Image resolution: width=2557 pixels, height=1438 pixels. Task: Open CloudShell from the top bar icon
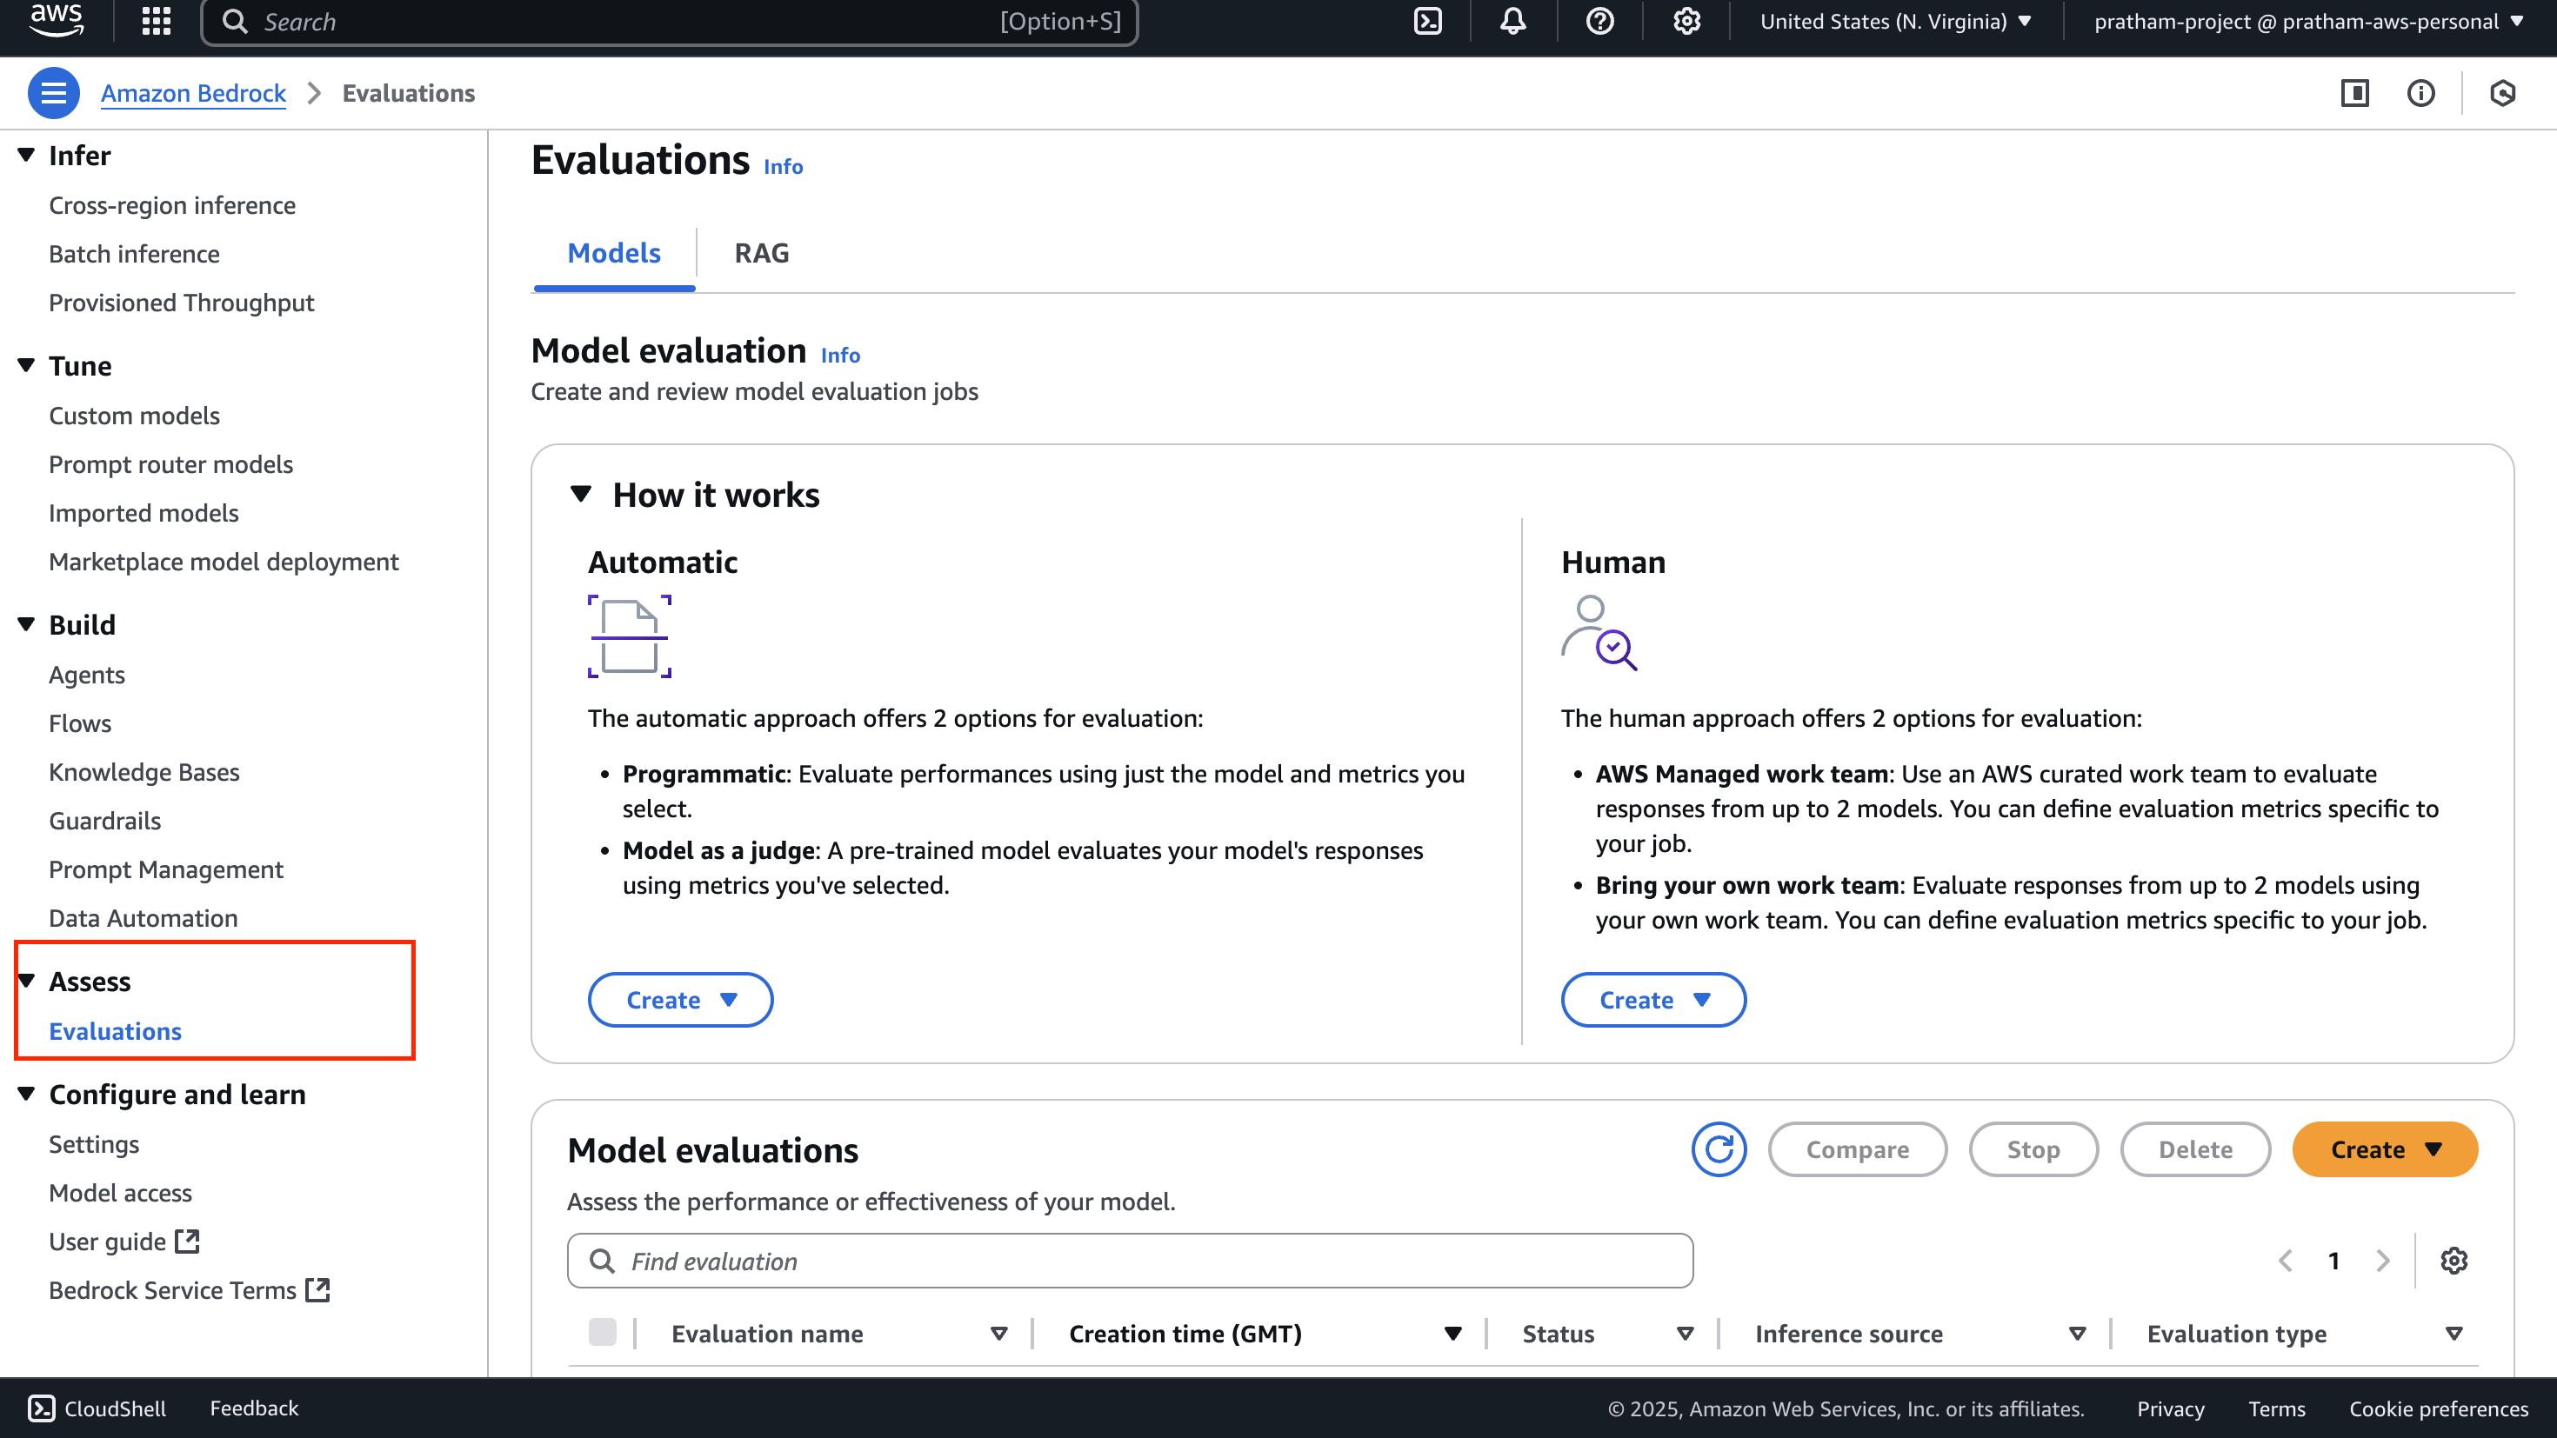1427,21
